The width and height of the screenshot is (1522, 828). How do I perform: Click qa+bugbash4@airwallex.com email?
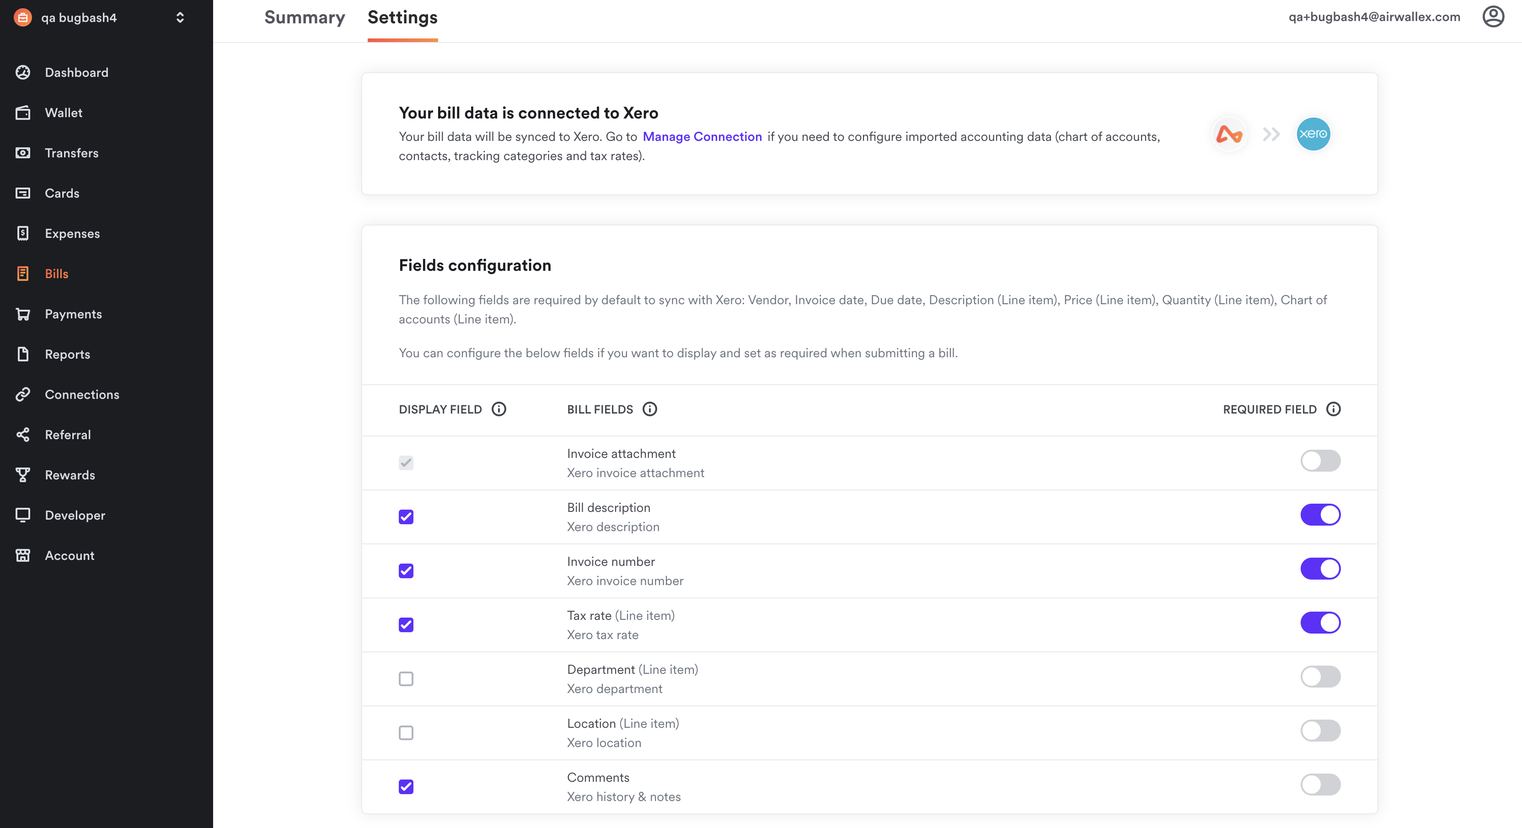pos(1374,17)
